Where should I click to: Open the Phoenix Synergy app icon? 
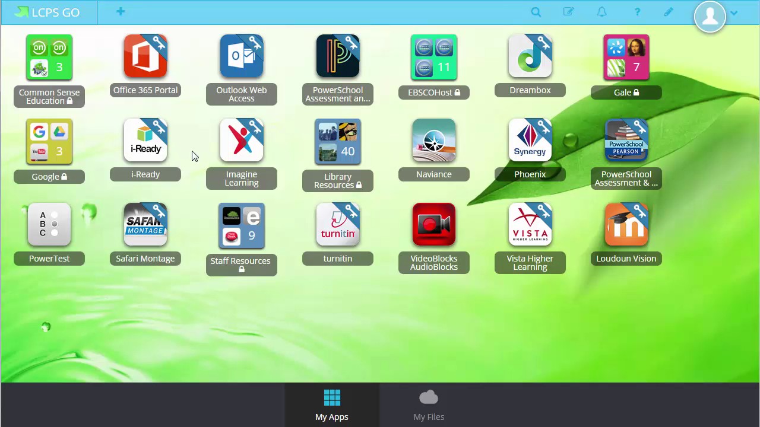tap(530, 141)
